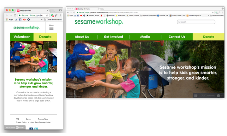Open Facebook social icon in mobile page footer
The width and height of the screenshot is (227, 136).
[x=31, y=128]
